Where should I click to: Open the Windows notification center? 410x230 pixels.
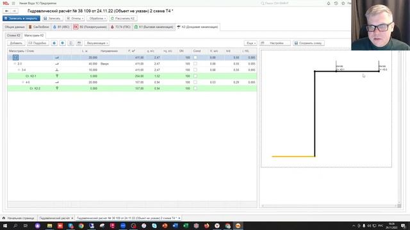pyautogui.click(x=403, y=226)
